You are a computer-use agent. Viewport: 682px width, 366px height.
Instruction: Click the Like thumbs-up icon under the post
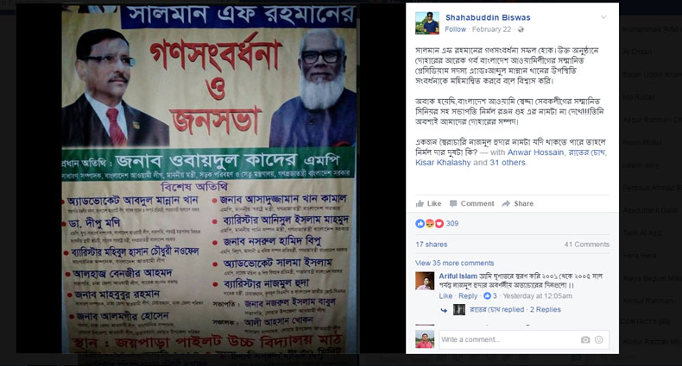point(420,203)
